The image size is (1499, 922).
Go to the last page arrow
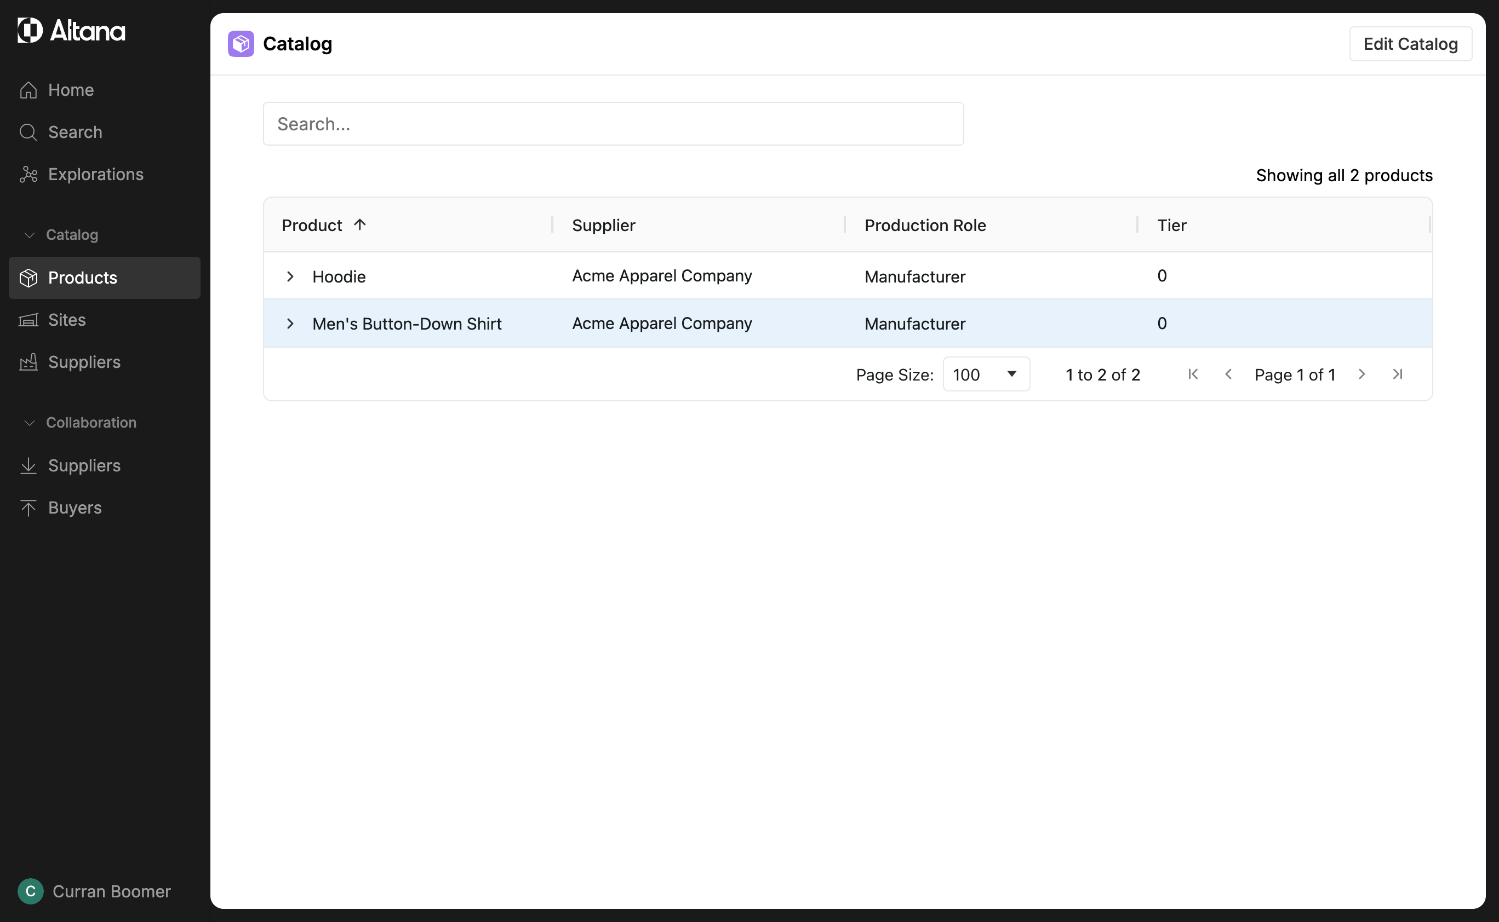click(x=1397, y=374)
